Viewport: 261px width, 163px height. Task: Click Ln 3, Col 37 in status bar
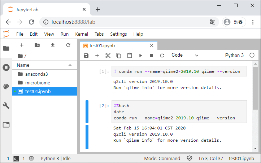(211, 159)
